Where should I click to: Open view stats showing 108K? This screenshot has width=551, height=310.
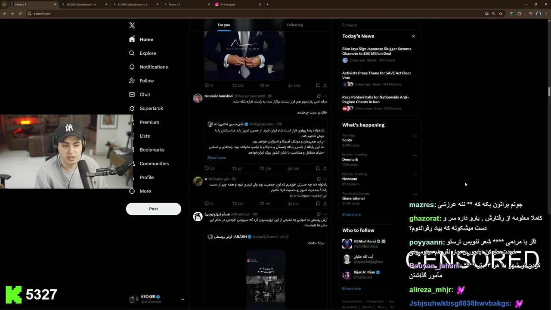294,85
